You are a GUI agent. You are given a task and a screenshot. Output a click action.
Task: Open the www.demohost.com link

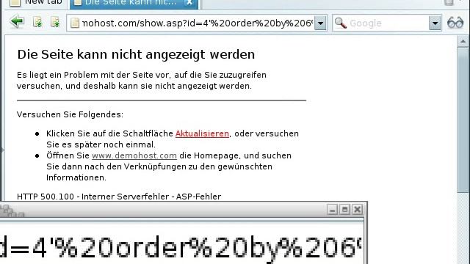[134, 155]
